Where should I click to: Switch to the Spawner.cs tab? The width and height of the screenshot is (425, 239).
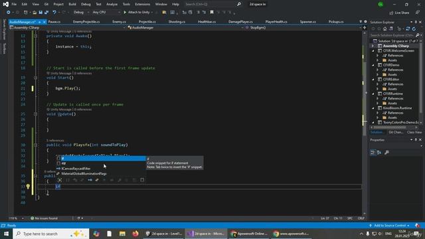pyautogui.click(x=307, y=22)
